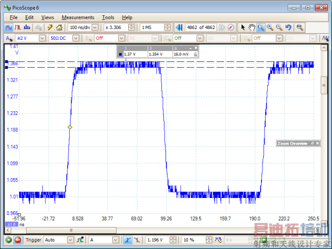Click the buffer number 4862 of 4862 field
Viewport: 332px width, 249px height.
click(x=201, y=27)
